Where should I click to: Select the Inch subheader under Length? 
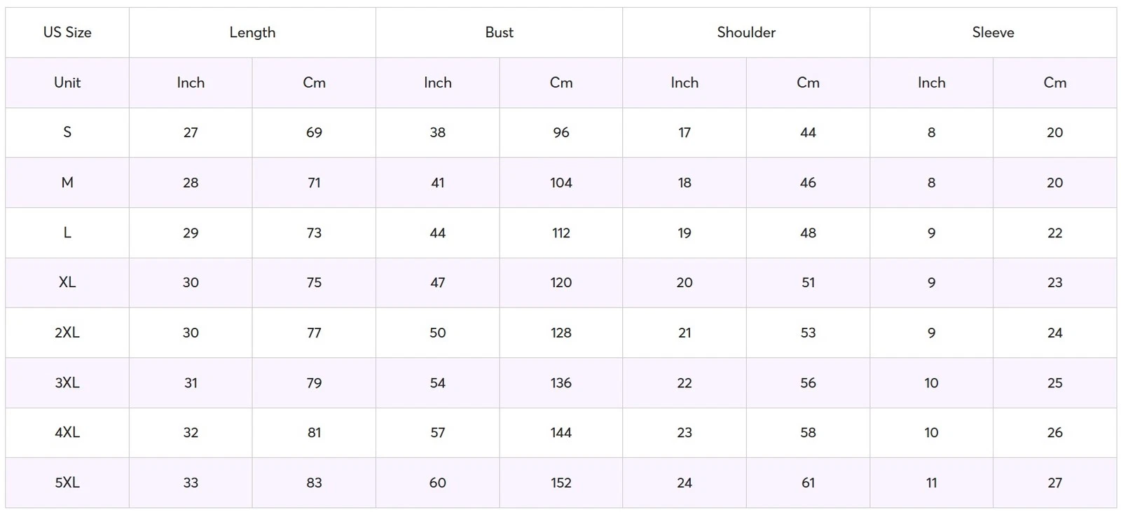pos(191,83)
